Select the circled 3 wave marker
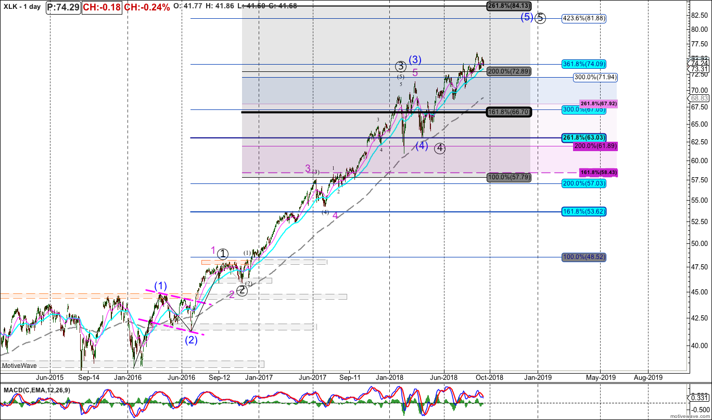Viewport: 712px width, 420px height. point(400,66)
